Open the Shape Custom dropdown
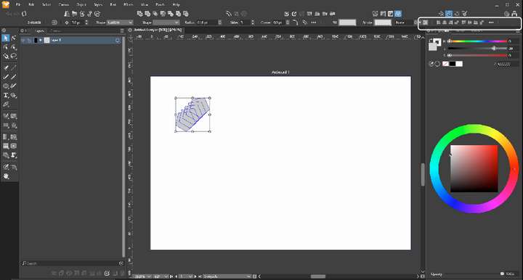The width and height of the screenshot is (523, 280). 120,22
